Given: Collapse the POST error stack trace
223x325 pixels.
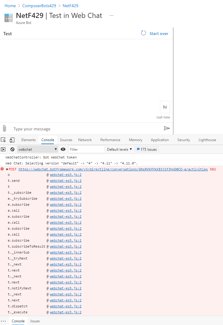Looking at the screenshot, I should pos(7,169).
